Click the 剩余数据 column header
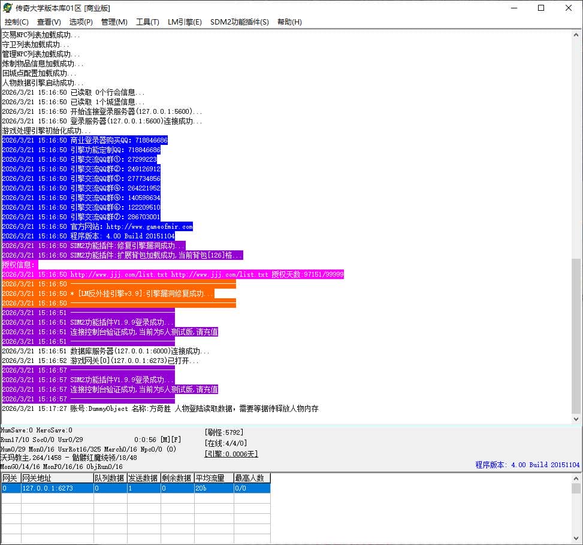 [x=177, y=478]
